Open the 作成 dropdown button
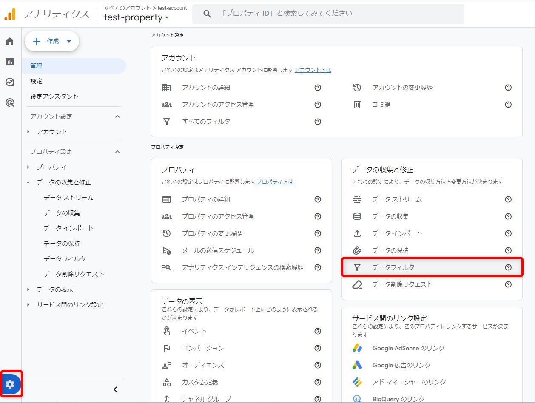The height and width of the screenshot is (403, 535). pyautogui.click(x=52, y=41)
